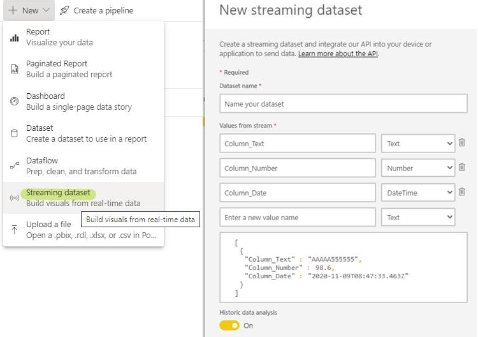This screenshot has width=478, height=337.
Task: Open the DateTime type dropdown
Action: pos(418,193)
